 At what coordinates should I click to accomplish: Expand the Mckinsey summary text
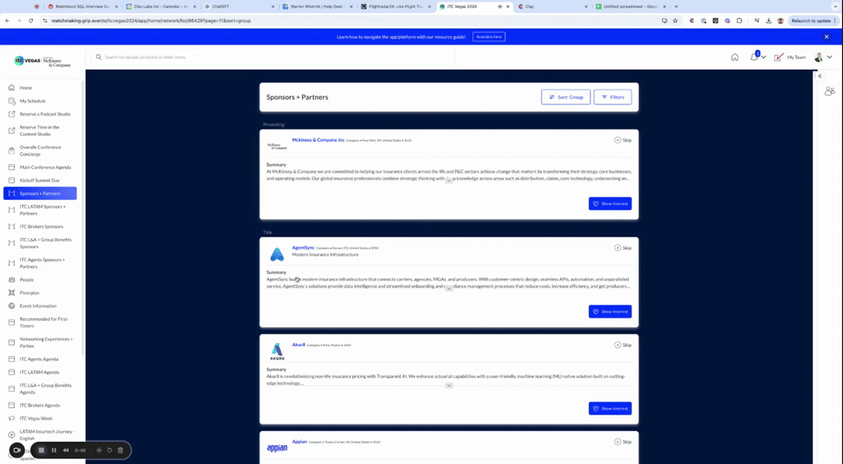449,180
